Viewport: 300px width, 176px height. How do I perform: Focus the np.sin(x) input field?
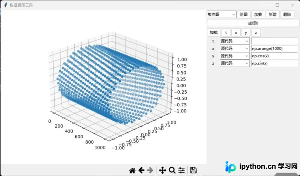274,63
